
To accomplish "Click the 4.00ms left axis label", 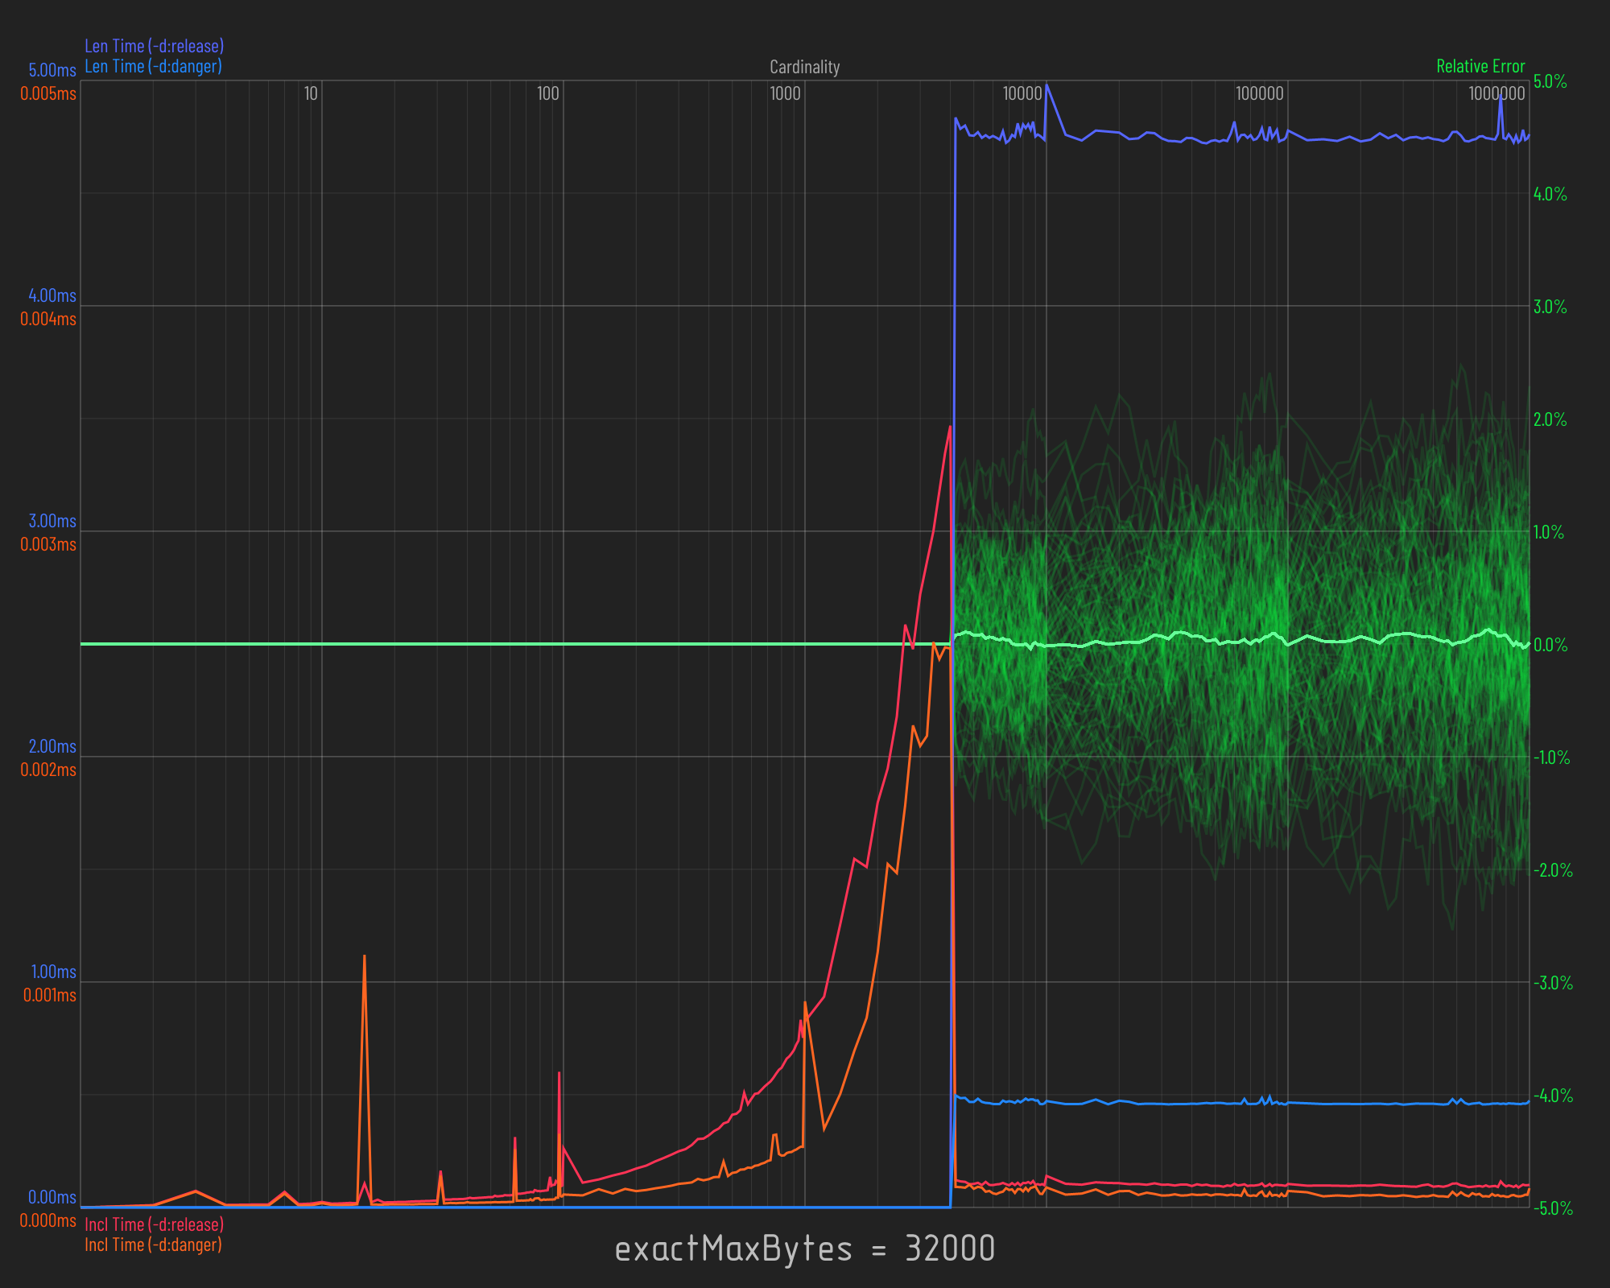I will pos(52,295).
